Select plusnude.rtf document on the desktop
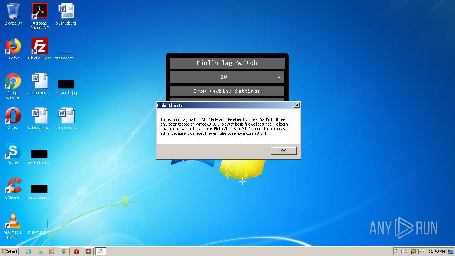Screen dimensions: 455x256 (66, 14)
